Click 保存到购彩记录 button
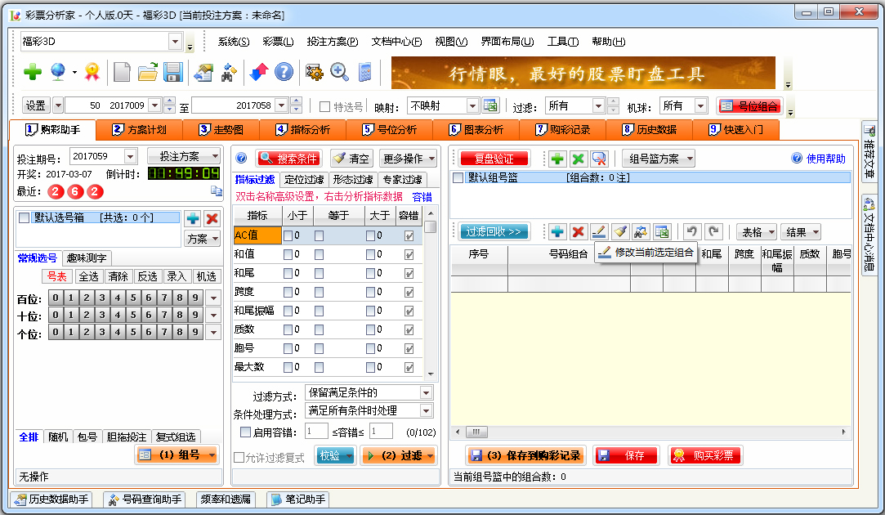This screenshot has width=885, height=515. tap(526, 455)
